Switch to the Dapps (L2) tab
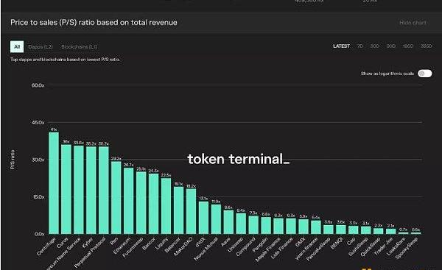 (x=41, y=47)
